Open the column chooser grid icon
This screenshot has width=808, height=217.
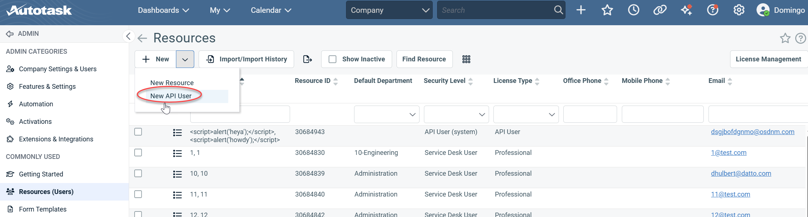click(x=466, y=59)
